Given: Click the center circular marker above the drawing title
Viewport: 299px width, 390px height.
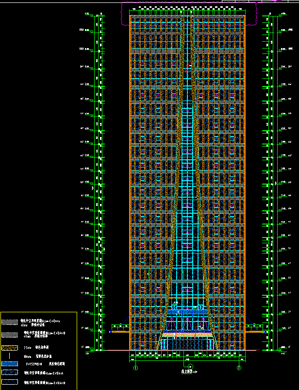Looking at the screenshot, I should coord(190,367).
